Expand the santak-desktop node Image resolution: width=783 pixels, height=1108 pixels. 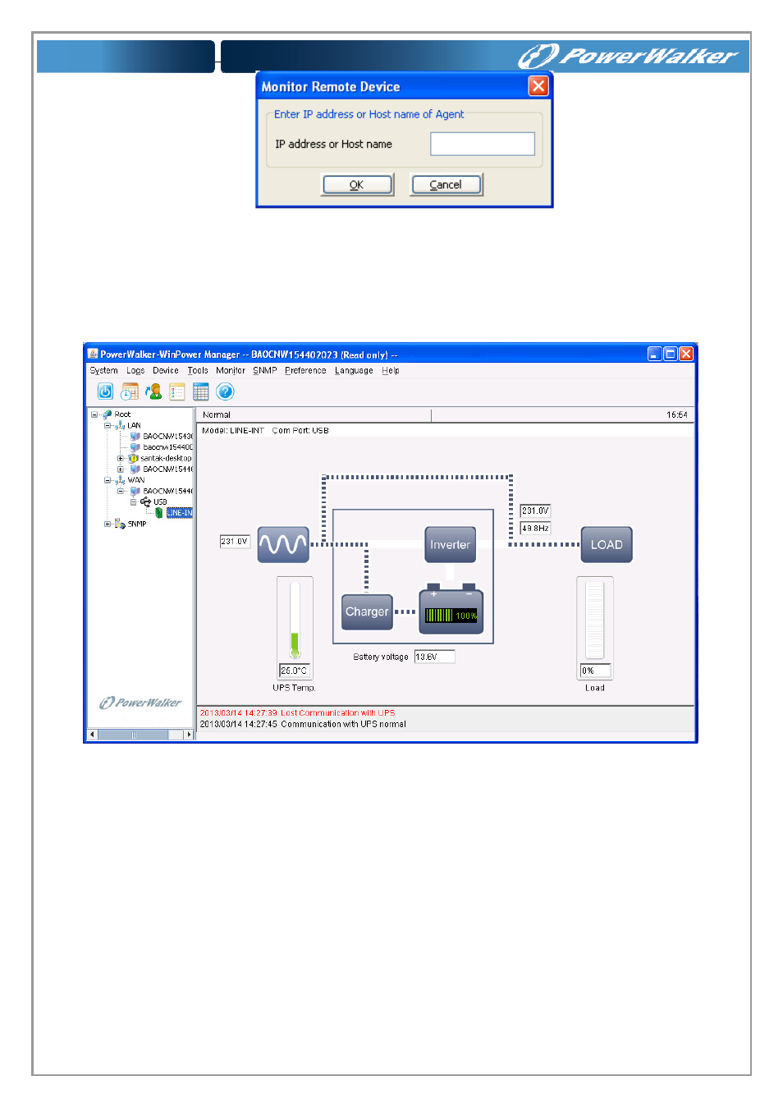click(121, 458)
